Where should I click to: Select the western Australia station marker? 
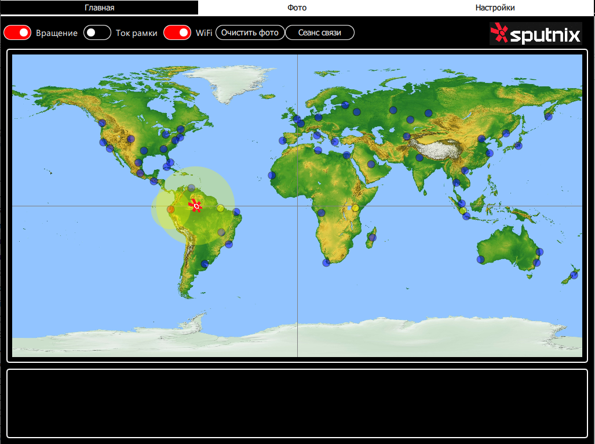(480, 259)
